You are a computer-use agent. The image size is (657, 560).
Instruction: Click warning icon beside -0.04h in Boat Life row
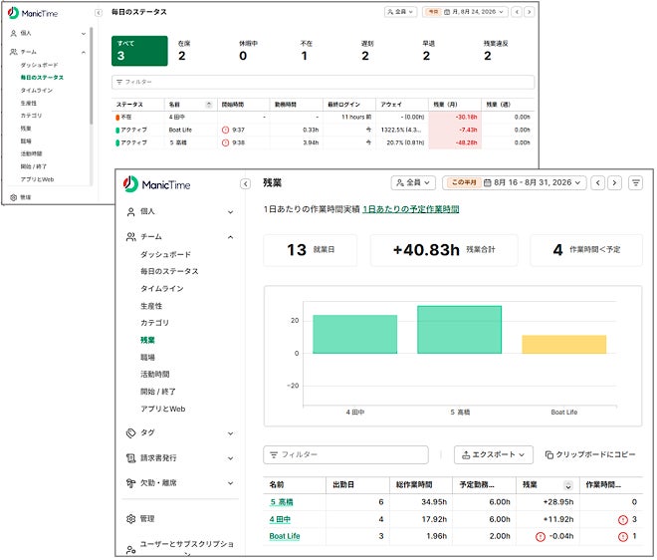click(541, 536)
